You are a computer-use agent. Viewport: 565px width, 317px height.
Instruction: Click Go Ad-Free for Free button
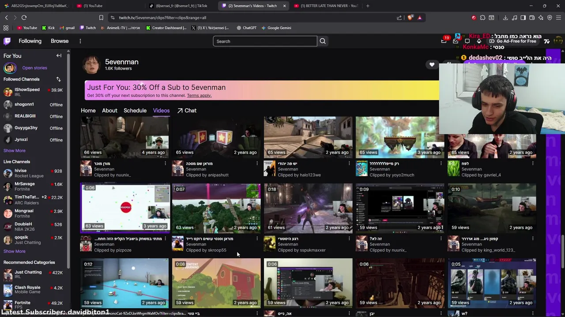(x=512, y=41)
